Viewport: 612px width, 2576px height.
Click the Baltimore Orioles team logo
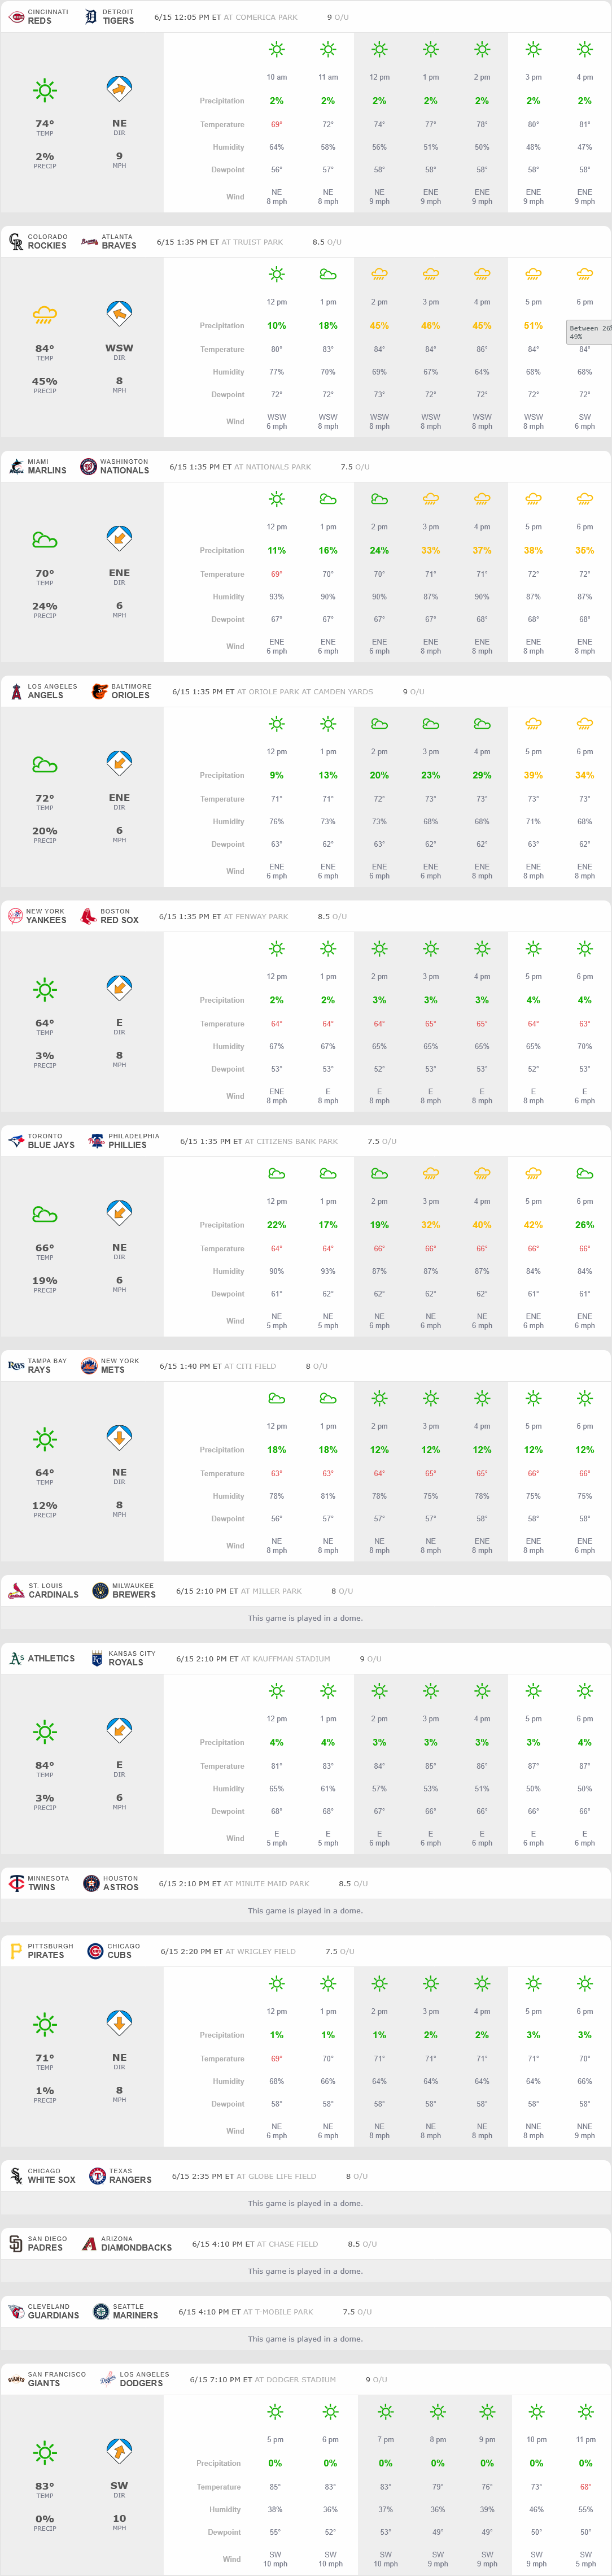99,691
